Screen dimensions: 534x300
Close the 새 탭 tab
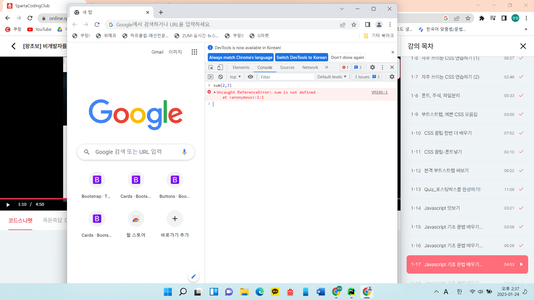coord(148,12)
